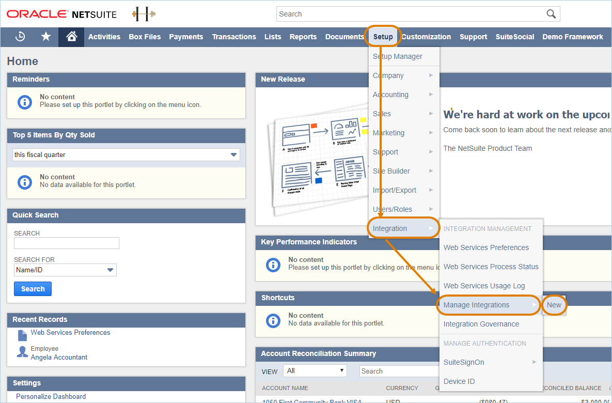The height and width of the screenshot is (403, 612).
Task: Expand the Company submenu
Action: [404, 75]
